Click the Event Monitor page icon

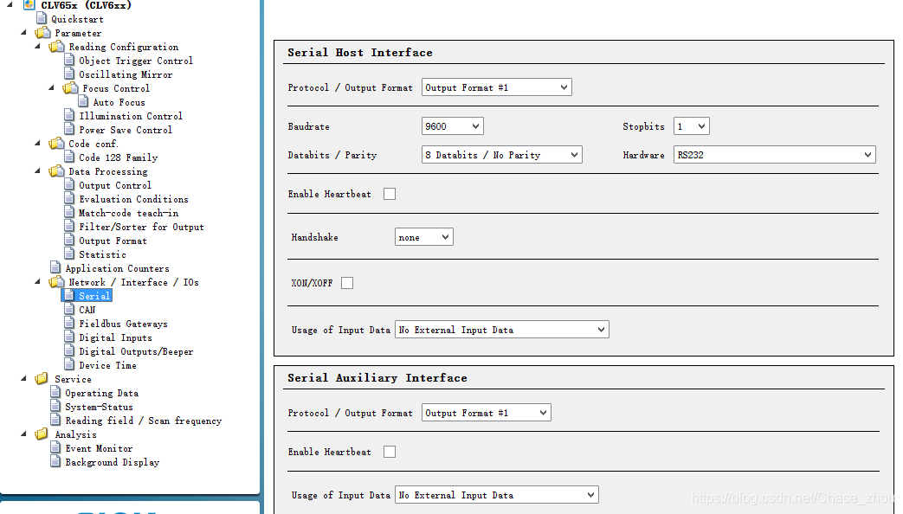[55, 448]
